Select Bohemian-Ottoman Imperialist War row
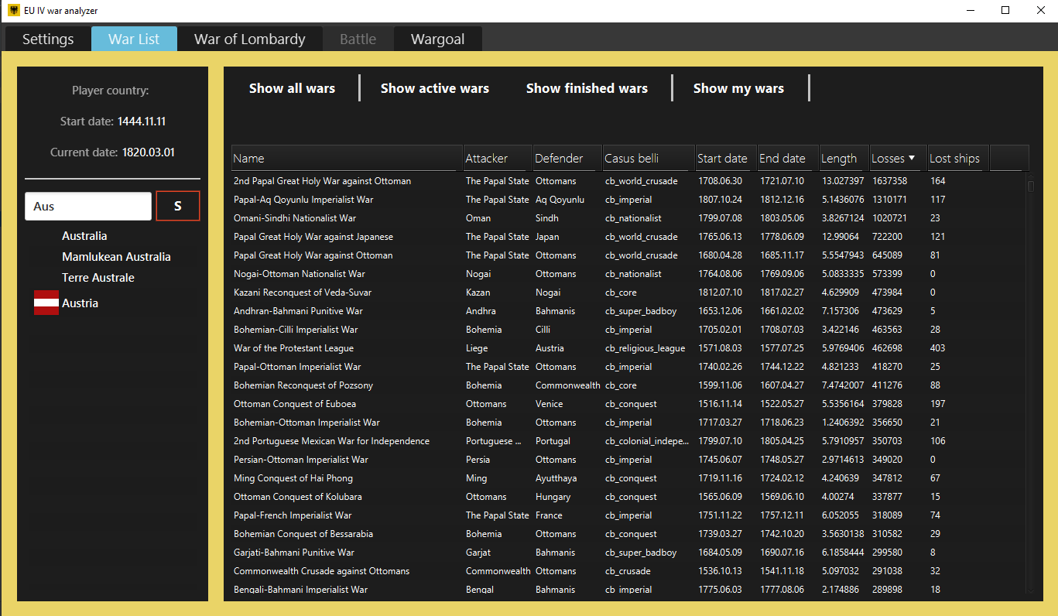This screenshot has width=1058, height=616. 628,423
